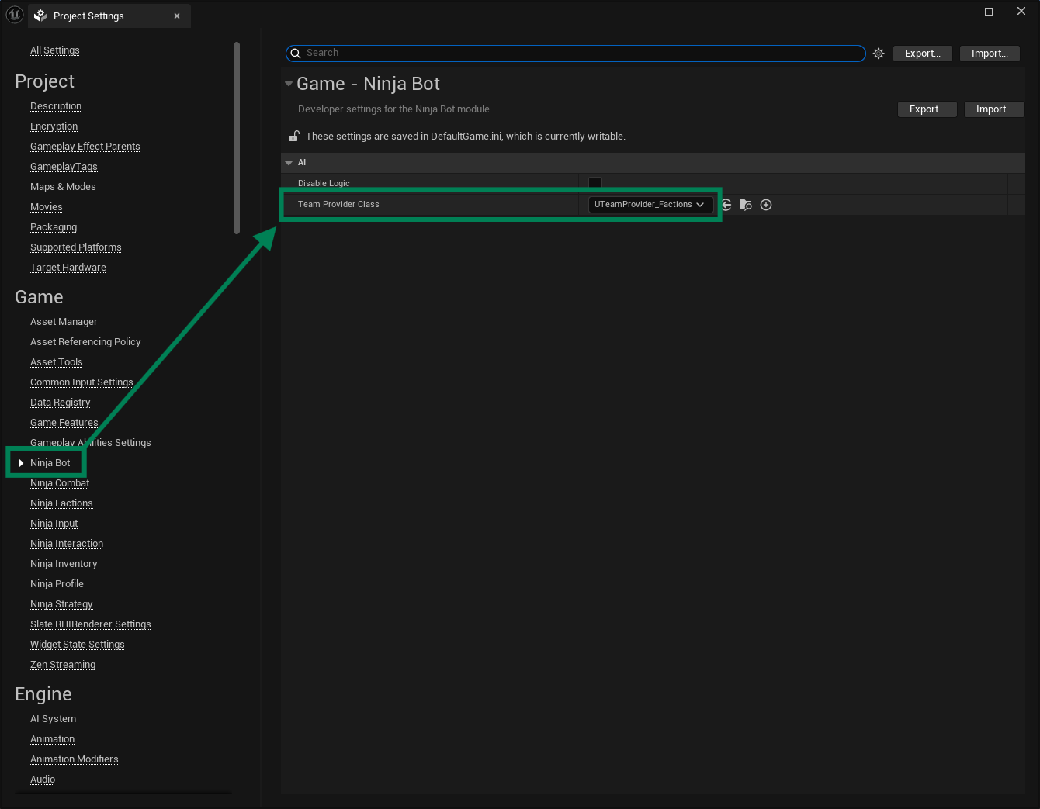Click the lock icon near DefaultGame.ini message
1040x809 pixels.
click(293, 136)
